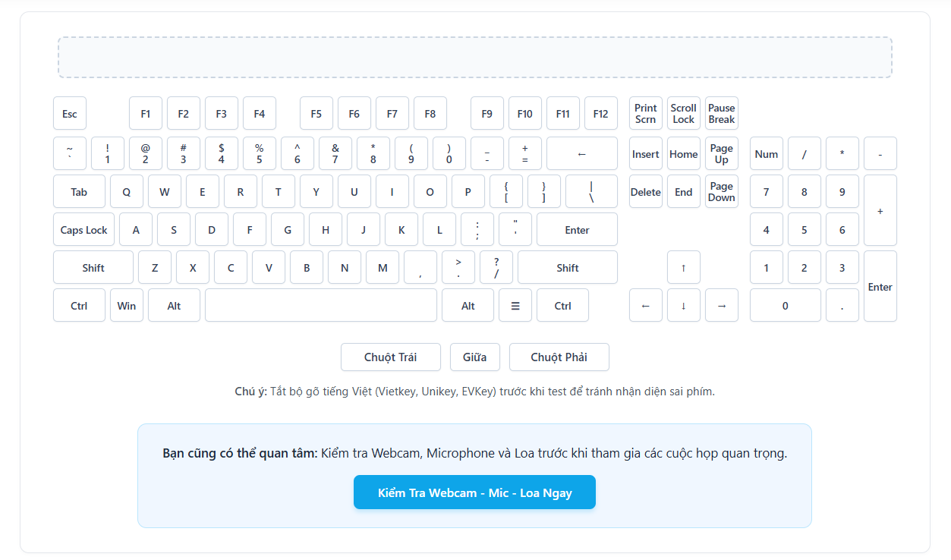The height and width of the screenshot is (560, 951).
Task: Click the context menu key
Action: pyautogui.click(x=515, y=305)
